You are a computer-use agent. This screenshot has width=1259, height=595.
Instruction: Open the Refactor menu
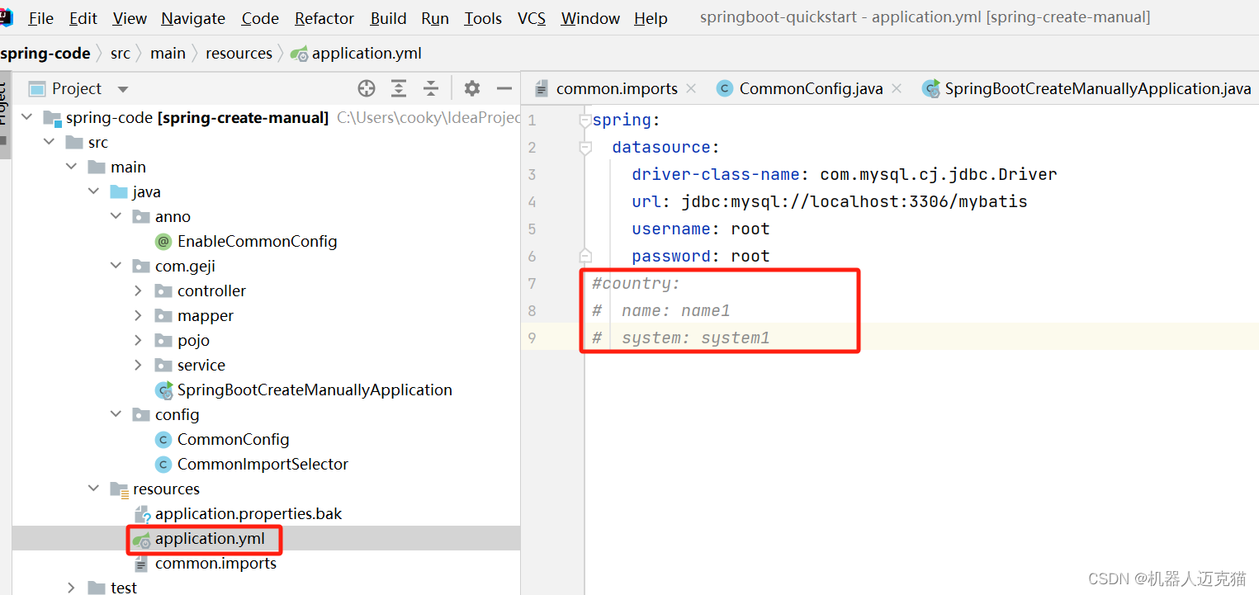tap(324, 17)
